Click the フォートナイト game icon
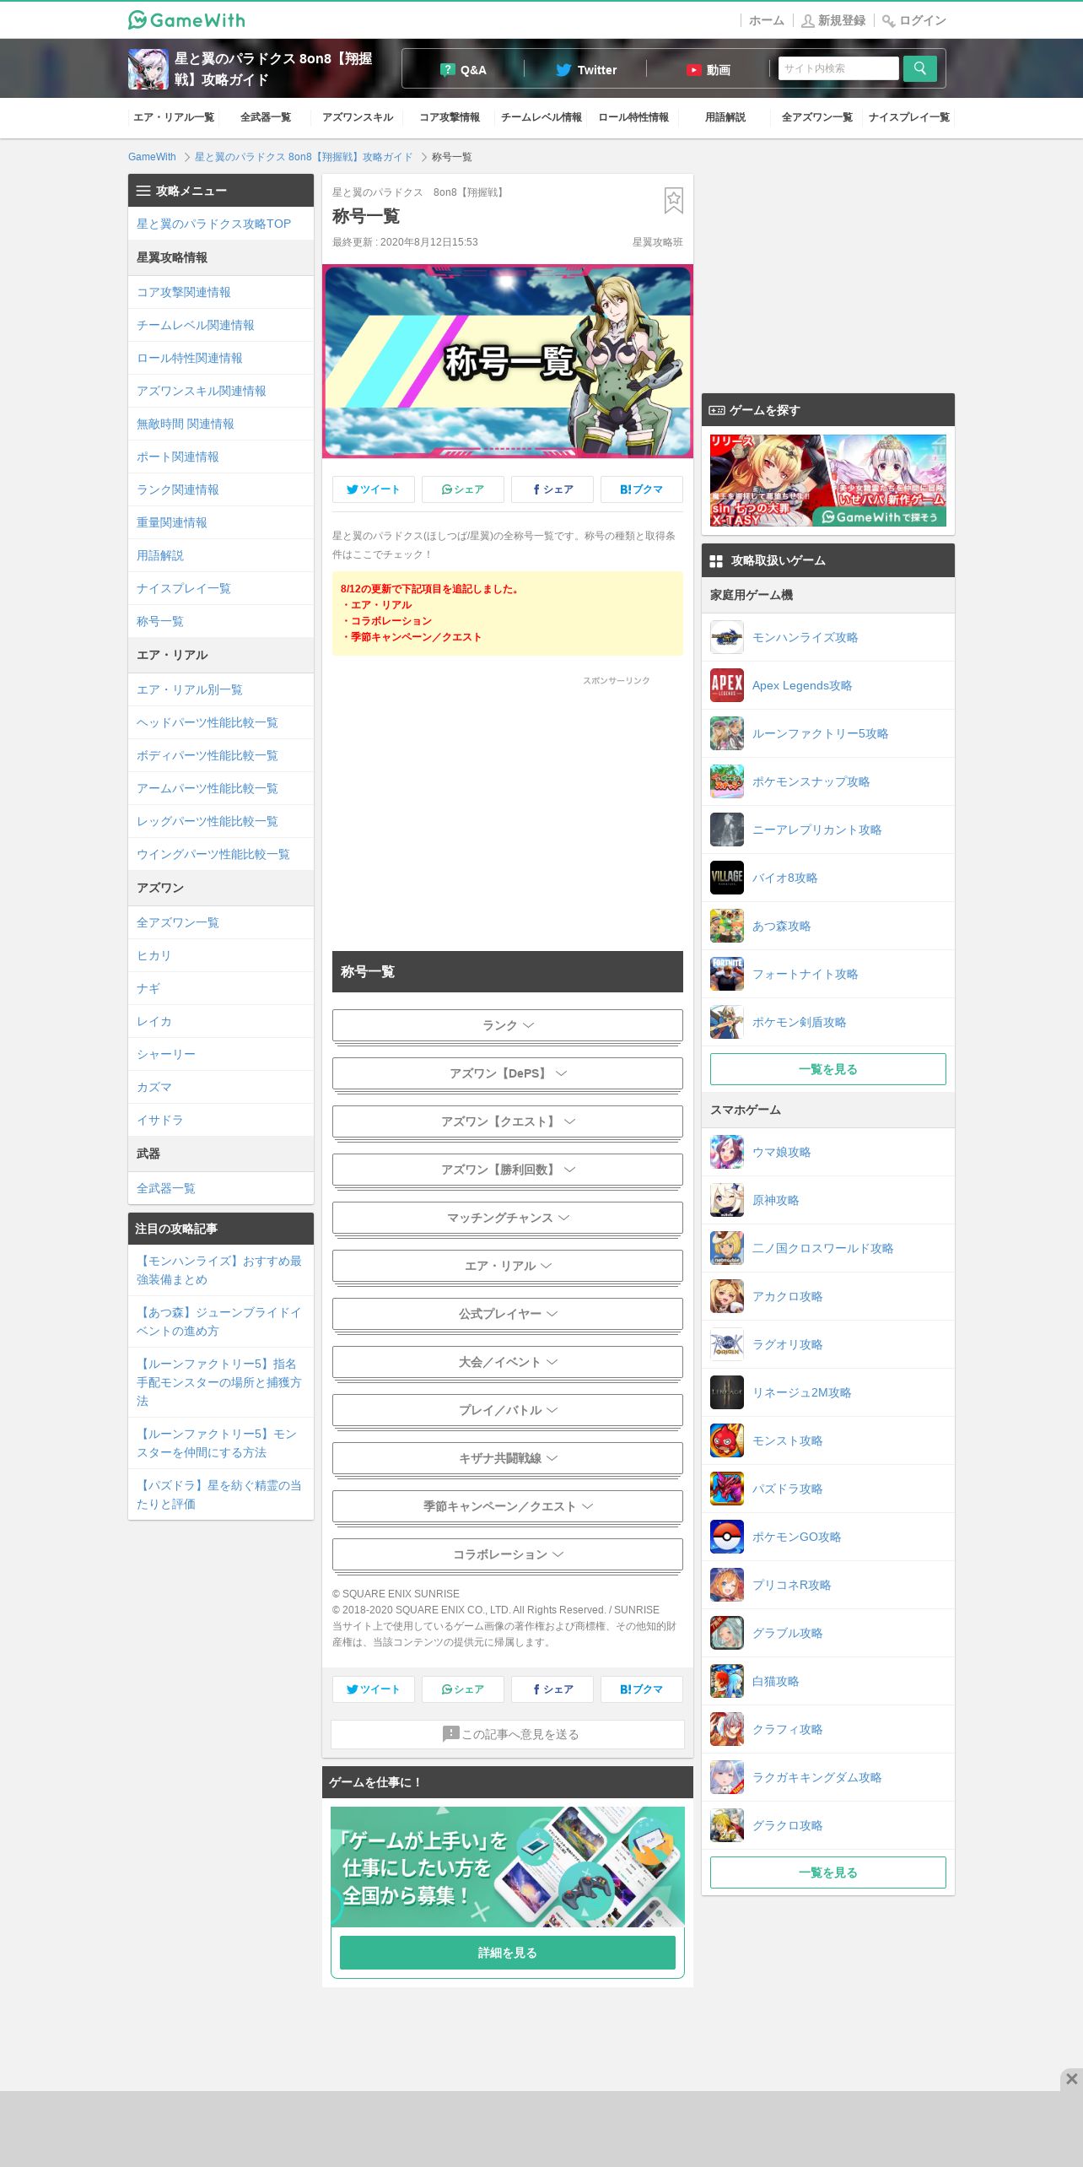The image size is (1083, 2167). click(726, 974)
